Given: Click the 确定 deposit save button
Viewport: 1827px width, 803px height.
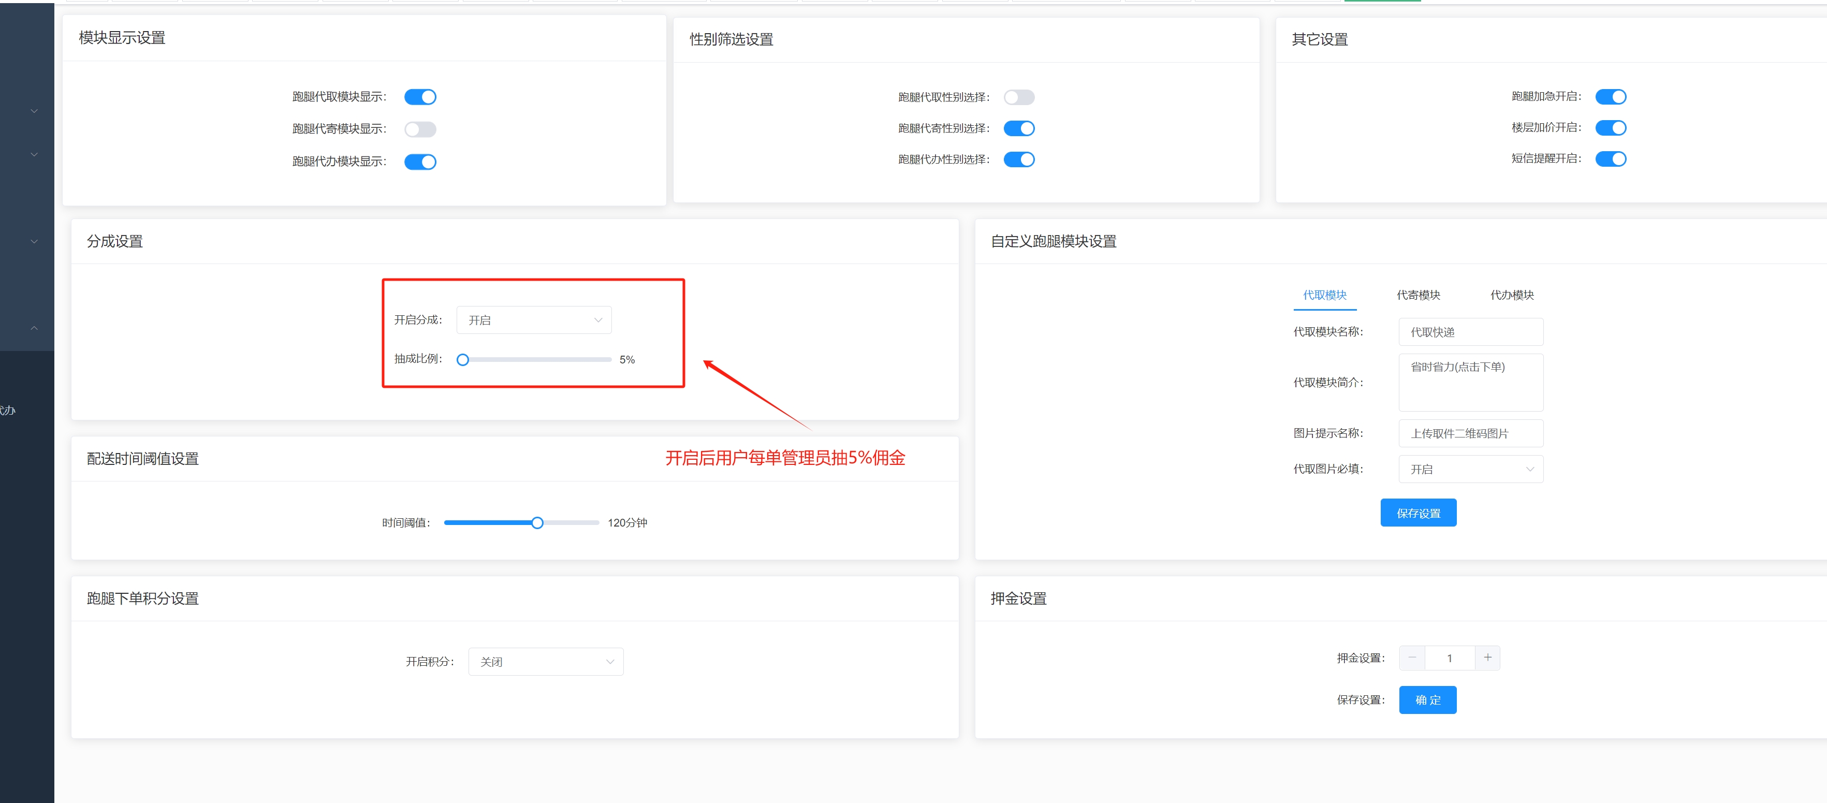Looking at the screenshot, I should point(1427,700).
